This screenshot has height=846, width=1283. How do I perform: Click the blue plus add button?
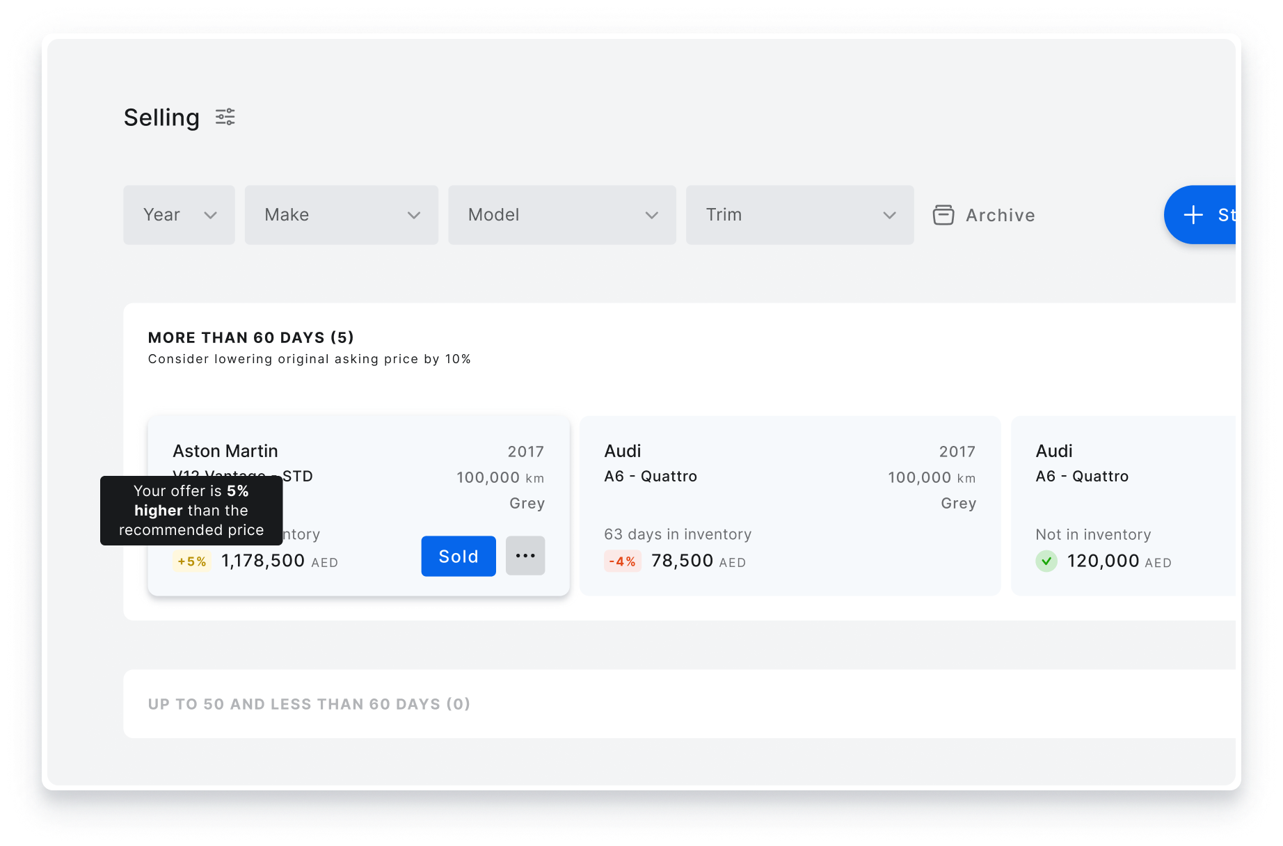[1201, 215]
